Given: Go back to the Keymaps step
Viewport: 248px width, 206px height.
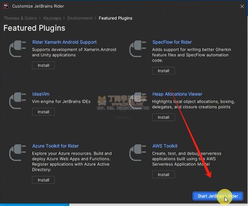Looking at the screenshot, I should 52,18.
